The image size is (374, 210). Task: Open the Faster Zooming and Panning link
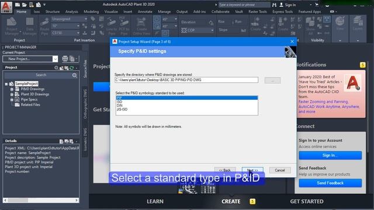323,101
